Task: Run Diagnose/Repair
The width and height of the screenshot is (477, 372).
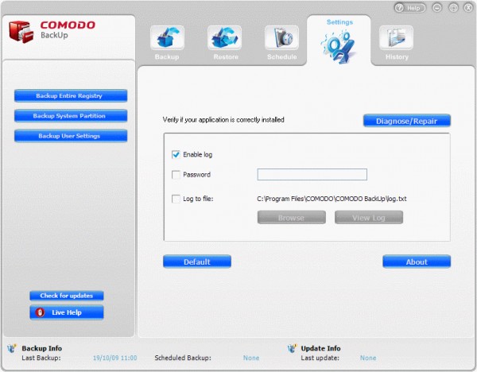Action: (407, 121)
